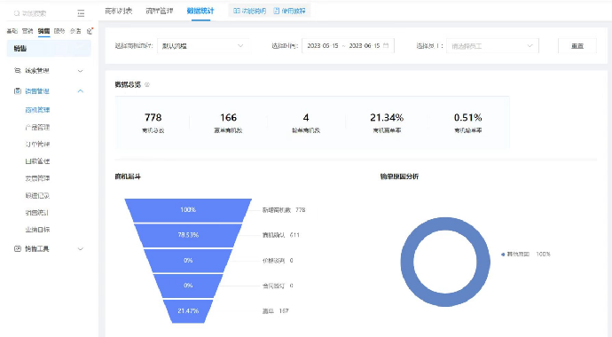Select the 服务 sidebar tab
This screenshot has height=337, width=612.
tap(59, 31)
